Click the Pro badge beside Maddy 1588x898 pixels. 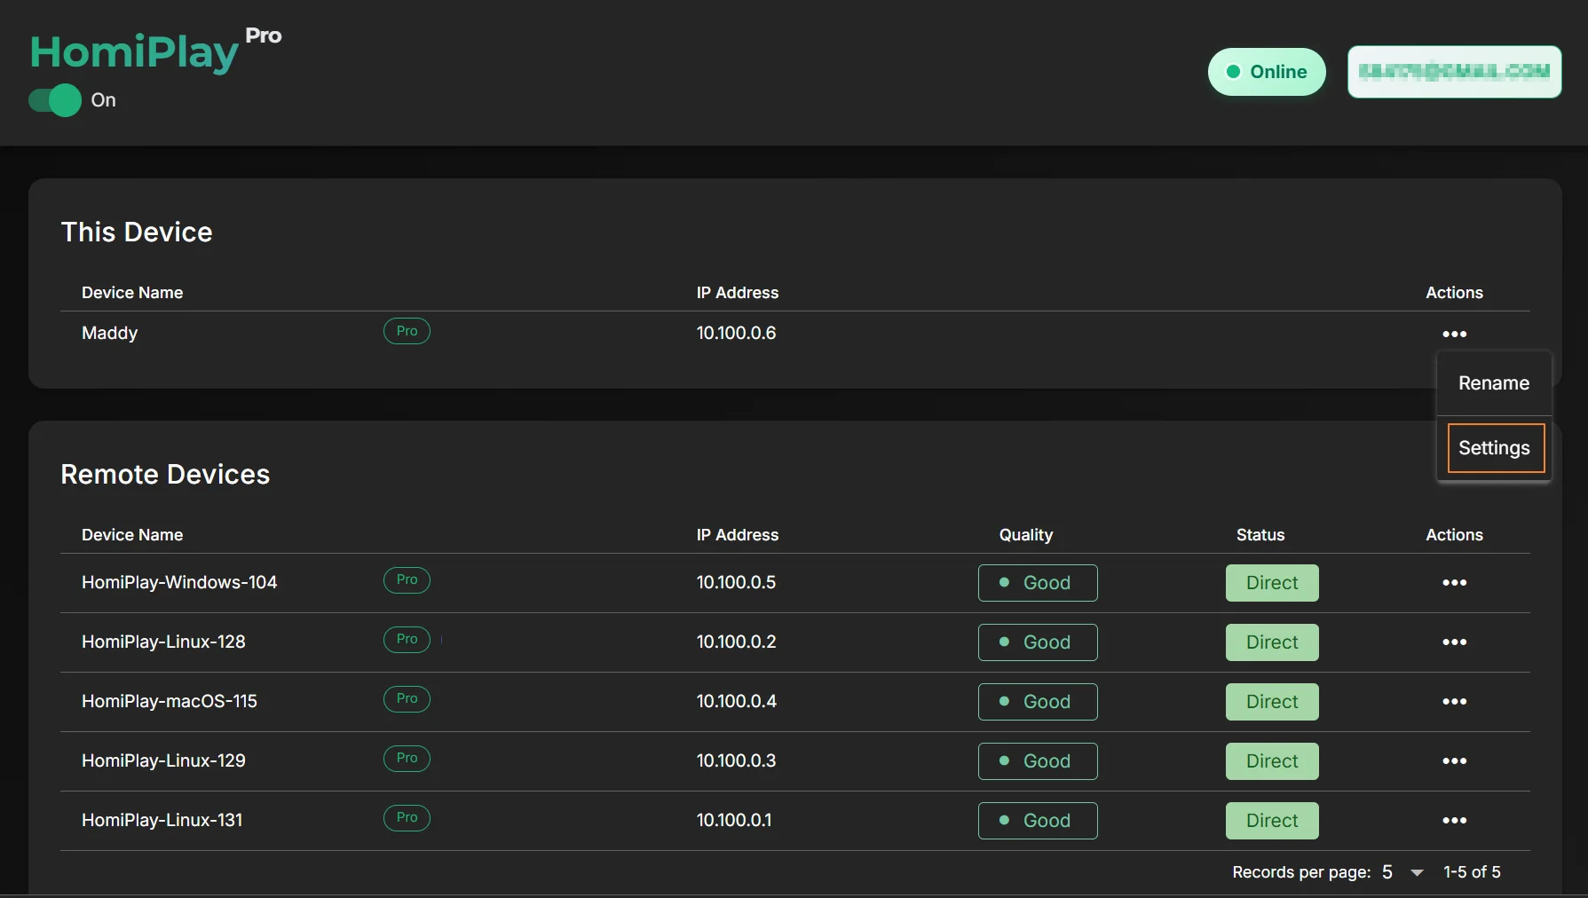point(407,331)
